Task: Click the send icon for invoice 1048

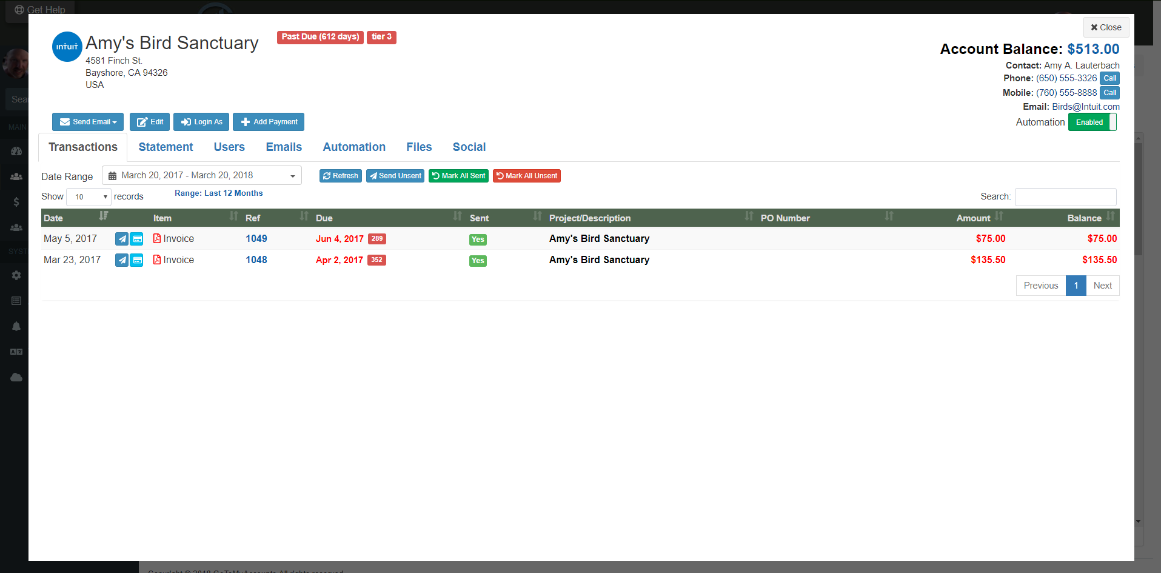Action: point(122,260)
